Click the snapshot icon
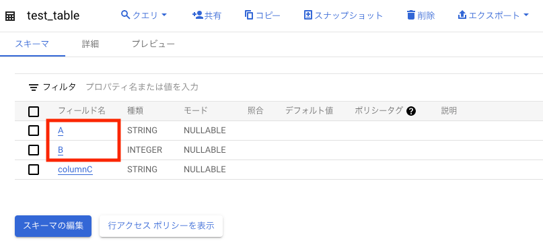Image resolution: width=543 pixels, height=249 pixels. point(308,15)
